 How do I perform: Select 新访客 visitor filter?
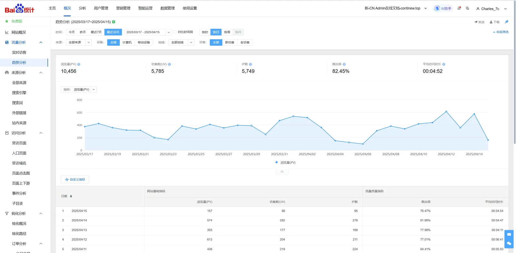tap(230, 42)
